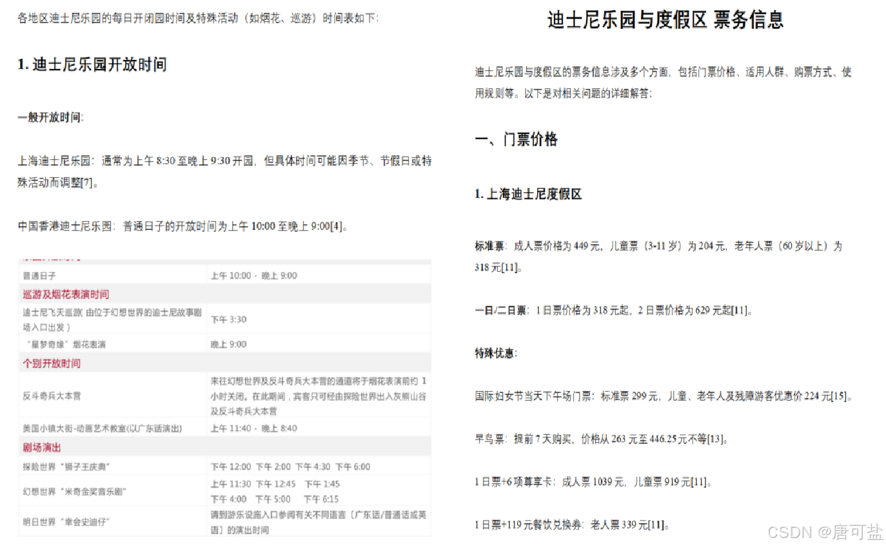
Task: Click the red section header '剧场演出'
Action: [42, 447]
